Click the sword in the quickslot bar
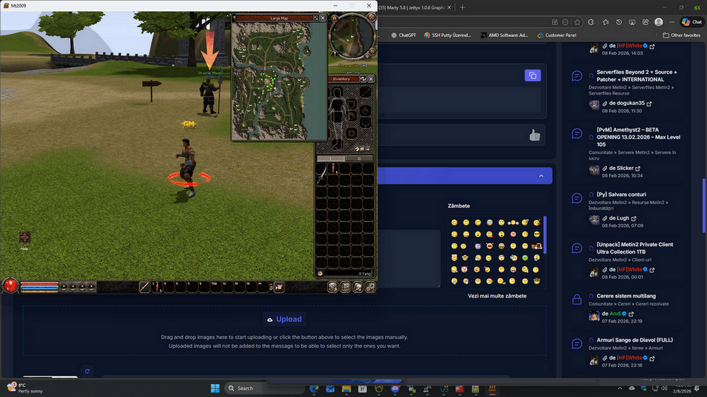The height and width of the screenshot is (397, 707). [145, 287]
